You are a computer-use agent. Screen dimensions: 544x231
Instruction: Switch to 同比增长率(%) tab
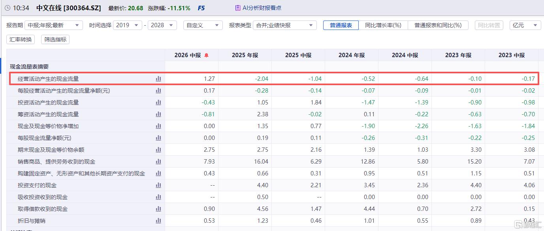click(x=383, y=25)
